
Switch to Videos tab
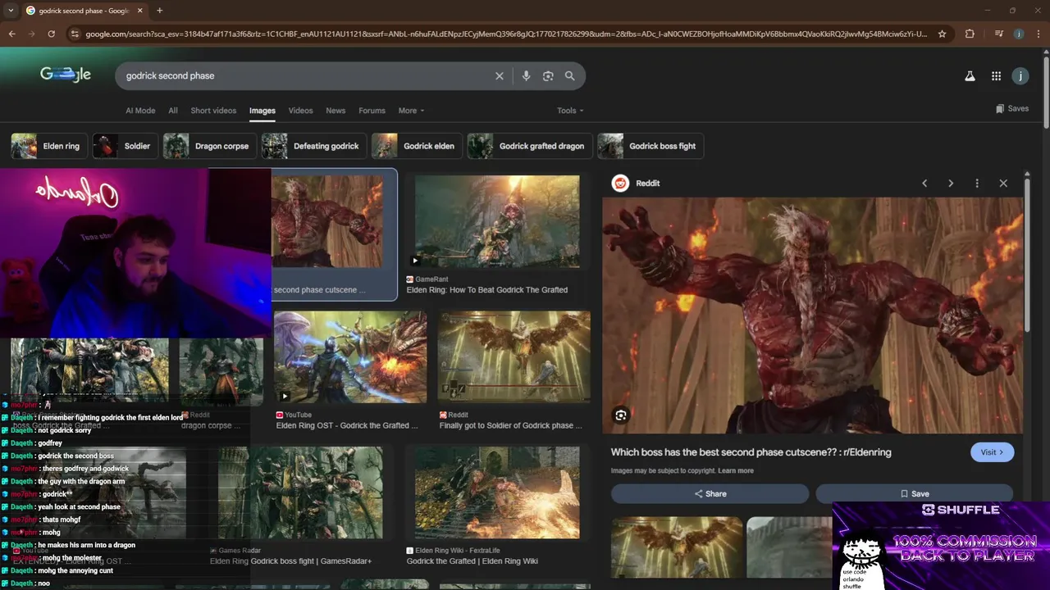[x=300, y=111]
